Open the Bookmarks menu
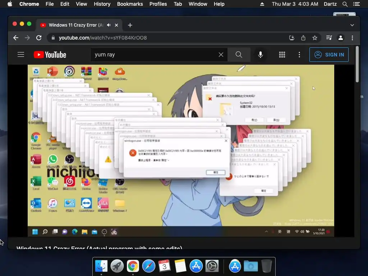The height and width of the screenshot is (276, 368). [x=130, y=4]
